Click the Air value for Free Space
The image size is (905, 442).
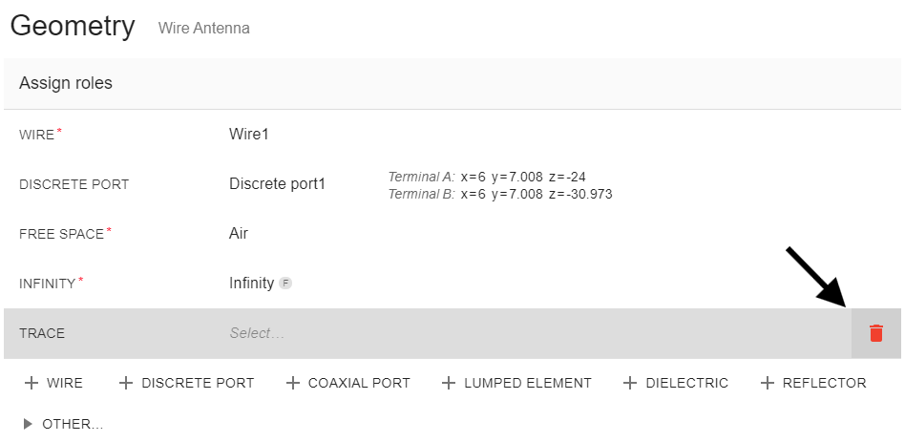pos(239,233)
